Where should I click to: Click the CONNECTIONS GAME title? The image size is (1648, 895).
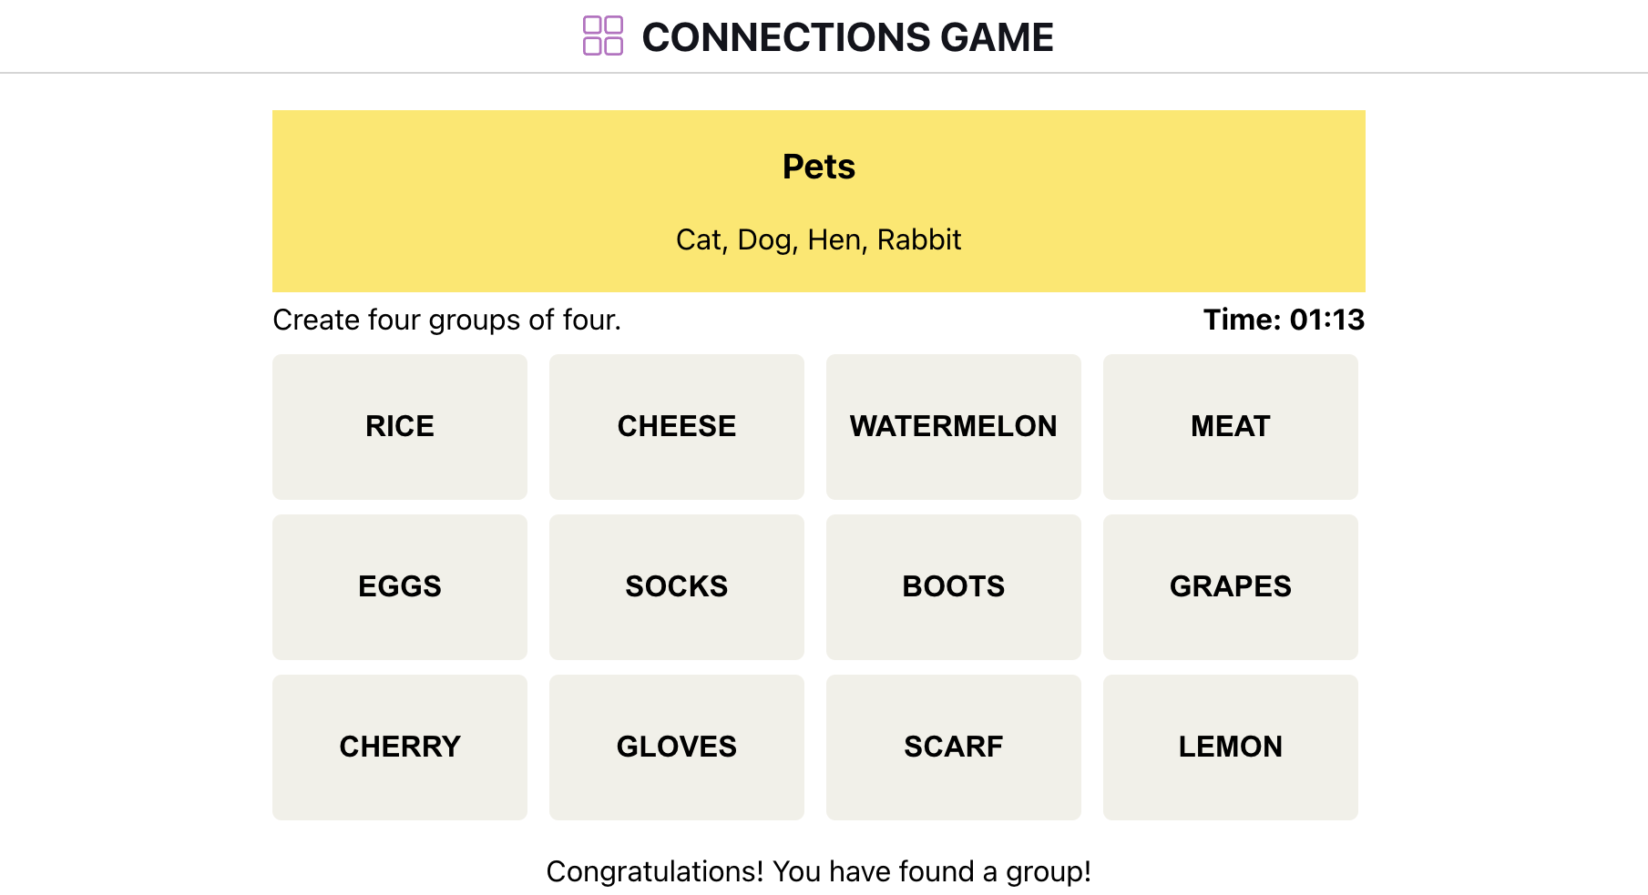point(847,37)
